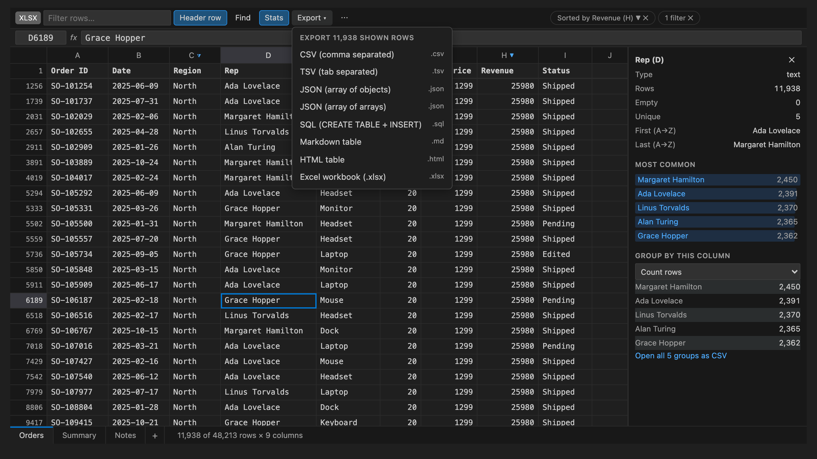Click the formula bar showing Grace Hopper
This screenshot has height=459, width=817.
click(x=441, y=38)
